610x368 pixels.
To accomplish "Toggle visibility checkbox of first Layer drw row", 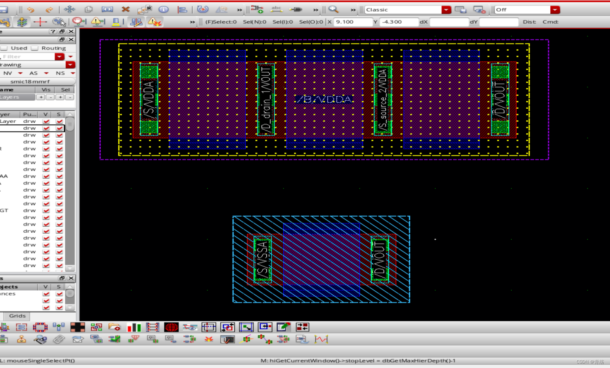I will coord(46,121).
